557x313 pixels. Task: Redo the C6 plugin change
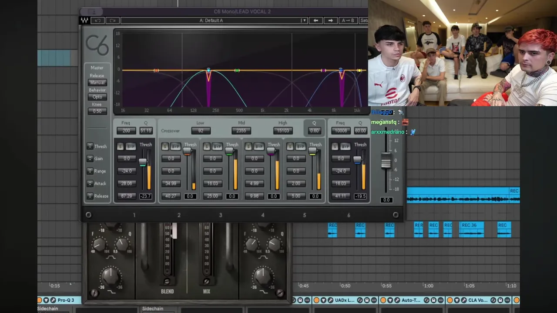coord(112,20)
